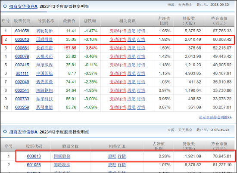Open stock code 603613 in 2季度 table
Image resolution: width=237 pixels, height=173 pixels.
(x=34, y=156)
